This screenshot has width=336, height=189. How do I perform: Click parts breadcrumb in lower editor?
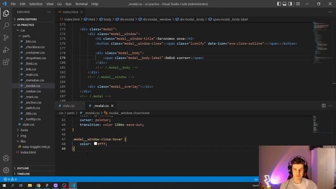tap(71, 113)
